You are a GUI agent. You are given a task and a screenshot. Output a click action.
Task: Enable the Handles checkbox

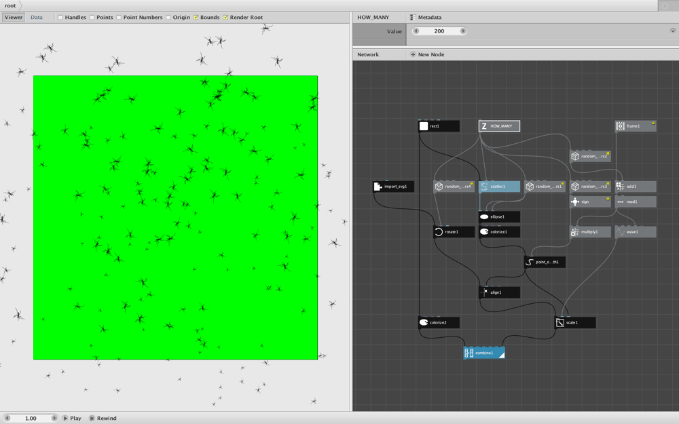[60, 18]
